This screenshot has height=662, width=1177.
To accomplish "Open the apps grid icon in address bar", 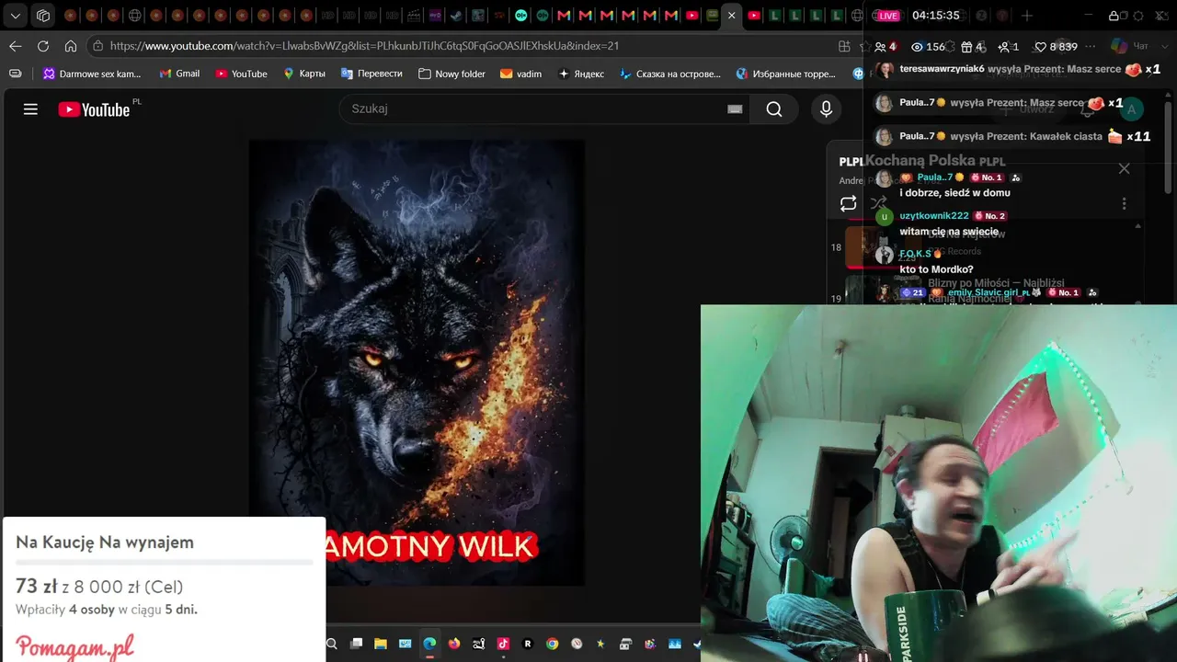I will (x=844, y=46).
